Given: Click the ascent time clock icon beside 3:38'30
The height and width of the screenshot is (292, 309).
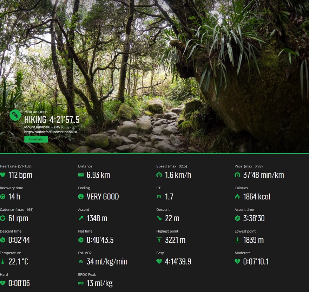Looking at the screenshot, I should tap(237, 218).
